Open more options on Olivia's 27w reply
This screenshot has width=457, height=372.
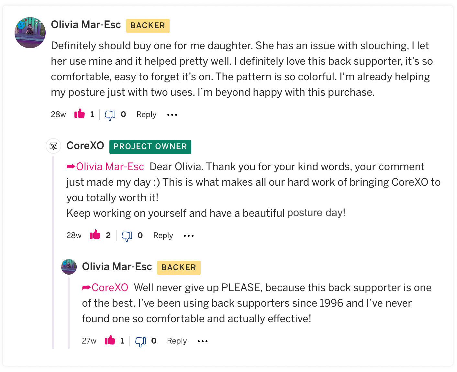click(203, 341)
